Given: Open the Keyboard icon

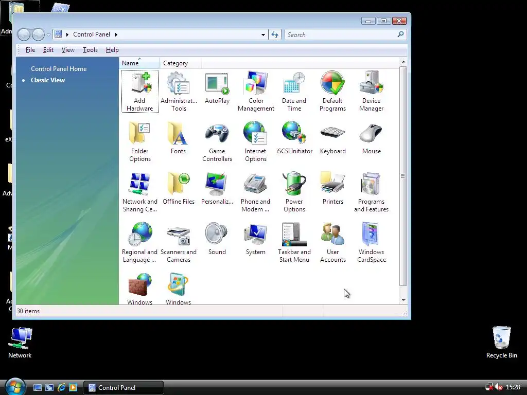Looking at the screenshot, I should (x=333, y=138).
